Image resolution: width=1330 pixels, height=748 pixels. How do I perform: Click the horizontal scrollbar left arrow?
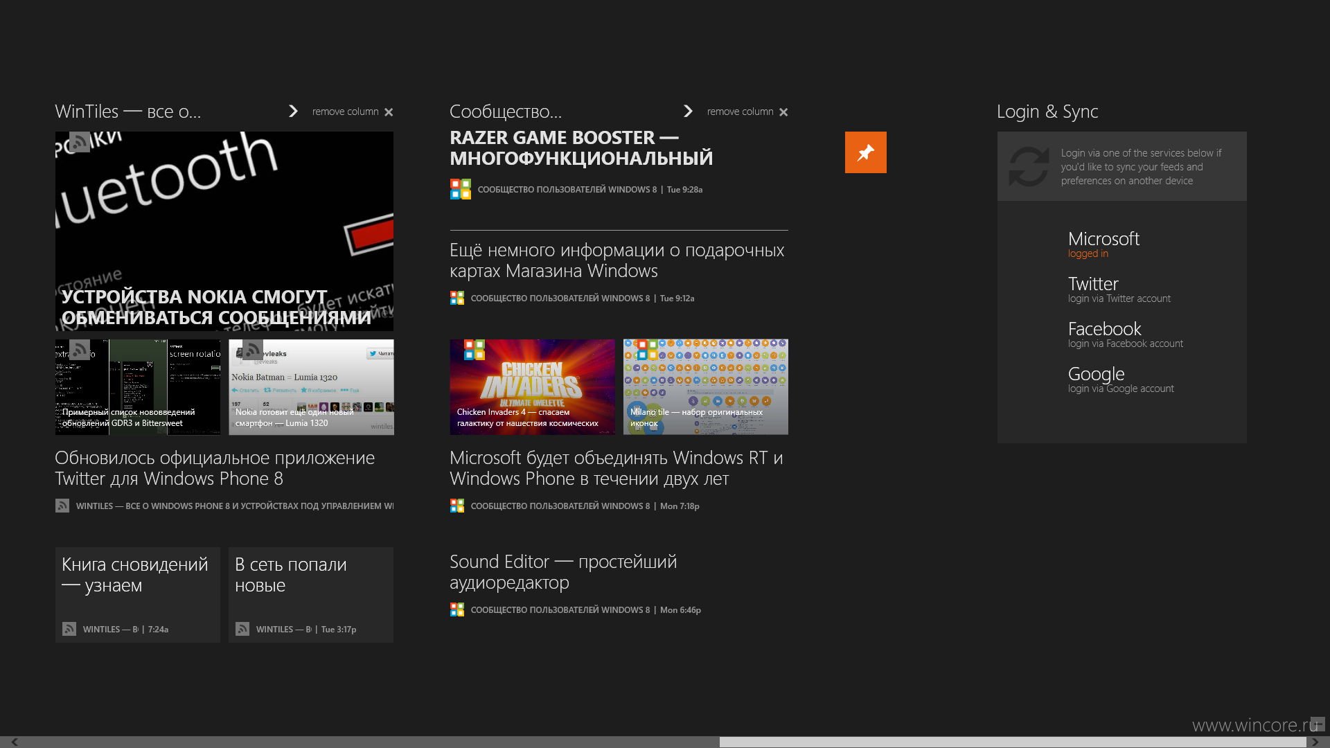point(14,742)
